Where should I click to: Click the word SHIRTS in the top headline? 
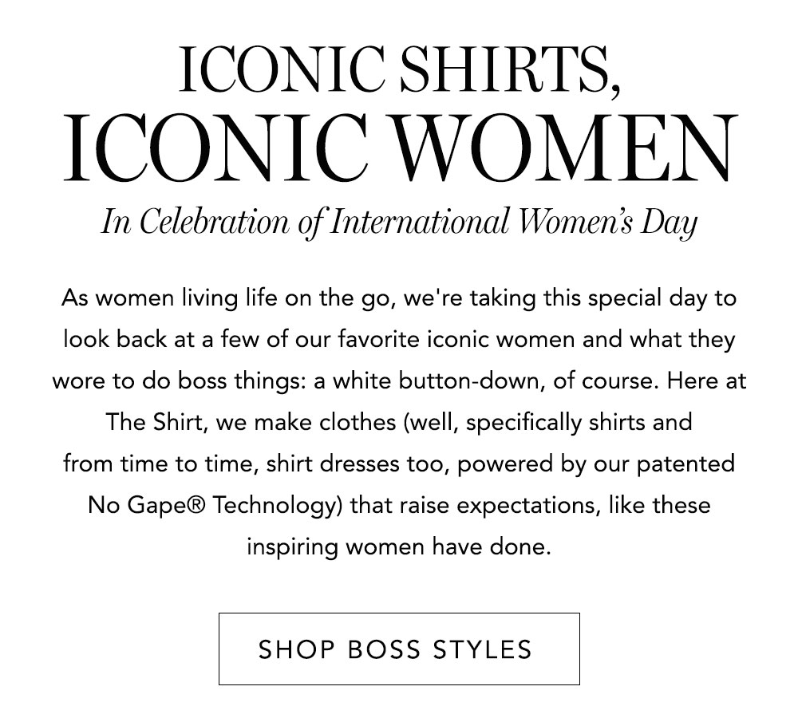coord(510,69)
